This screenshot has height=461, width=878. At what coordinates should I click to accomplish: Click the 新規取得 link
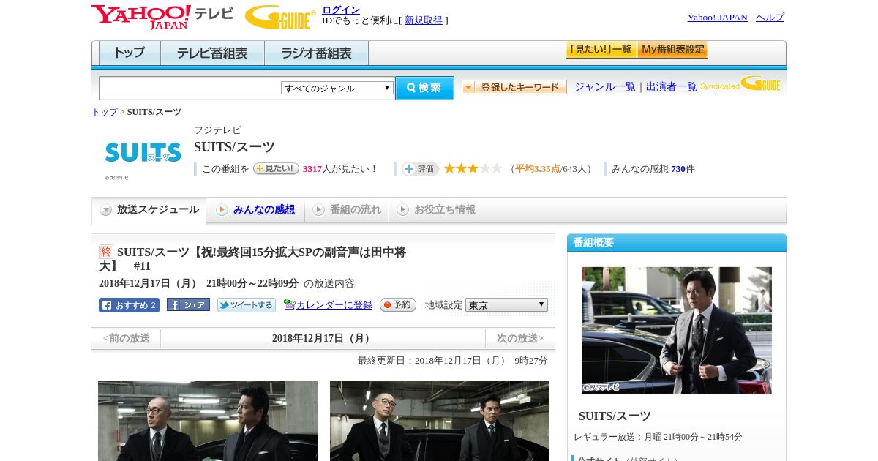coord(424,20)
